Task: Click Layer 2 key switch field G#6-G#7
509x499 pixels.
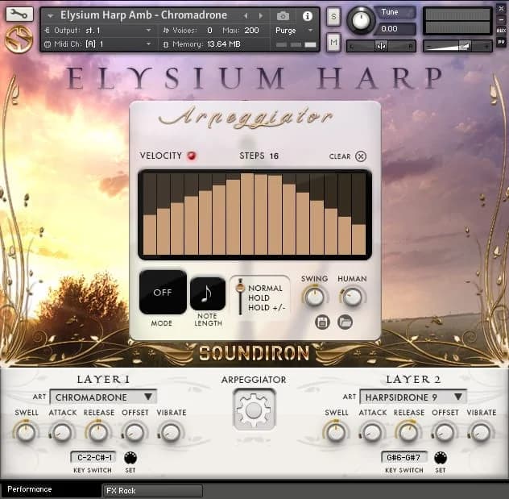Action: pyautogui.click(x=403, y=457)
